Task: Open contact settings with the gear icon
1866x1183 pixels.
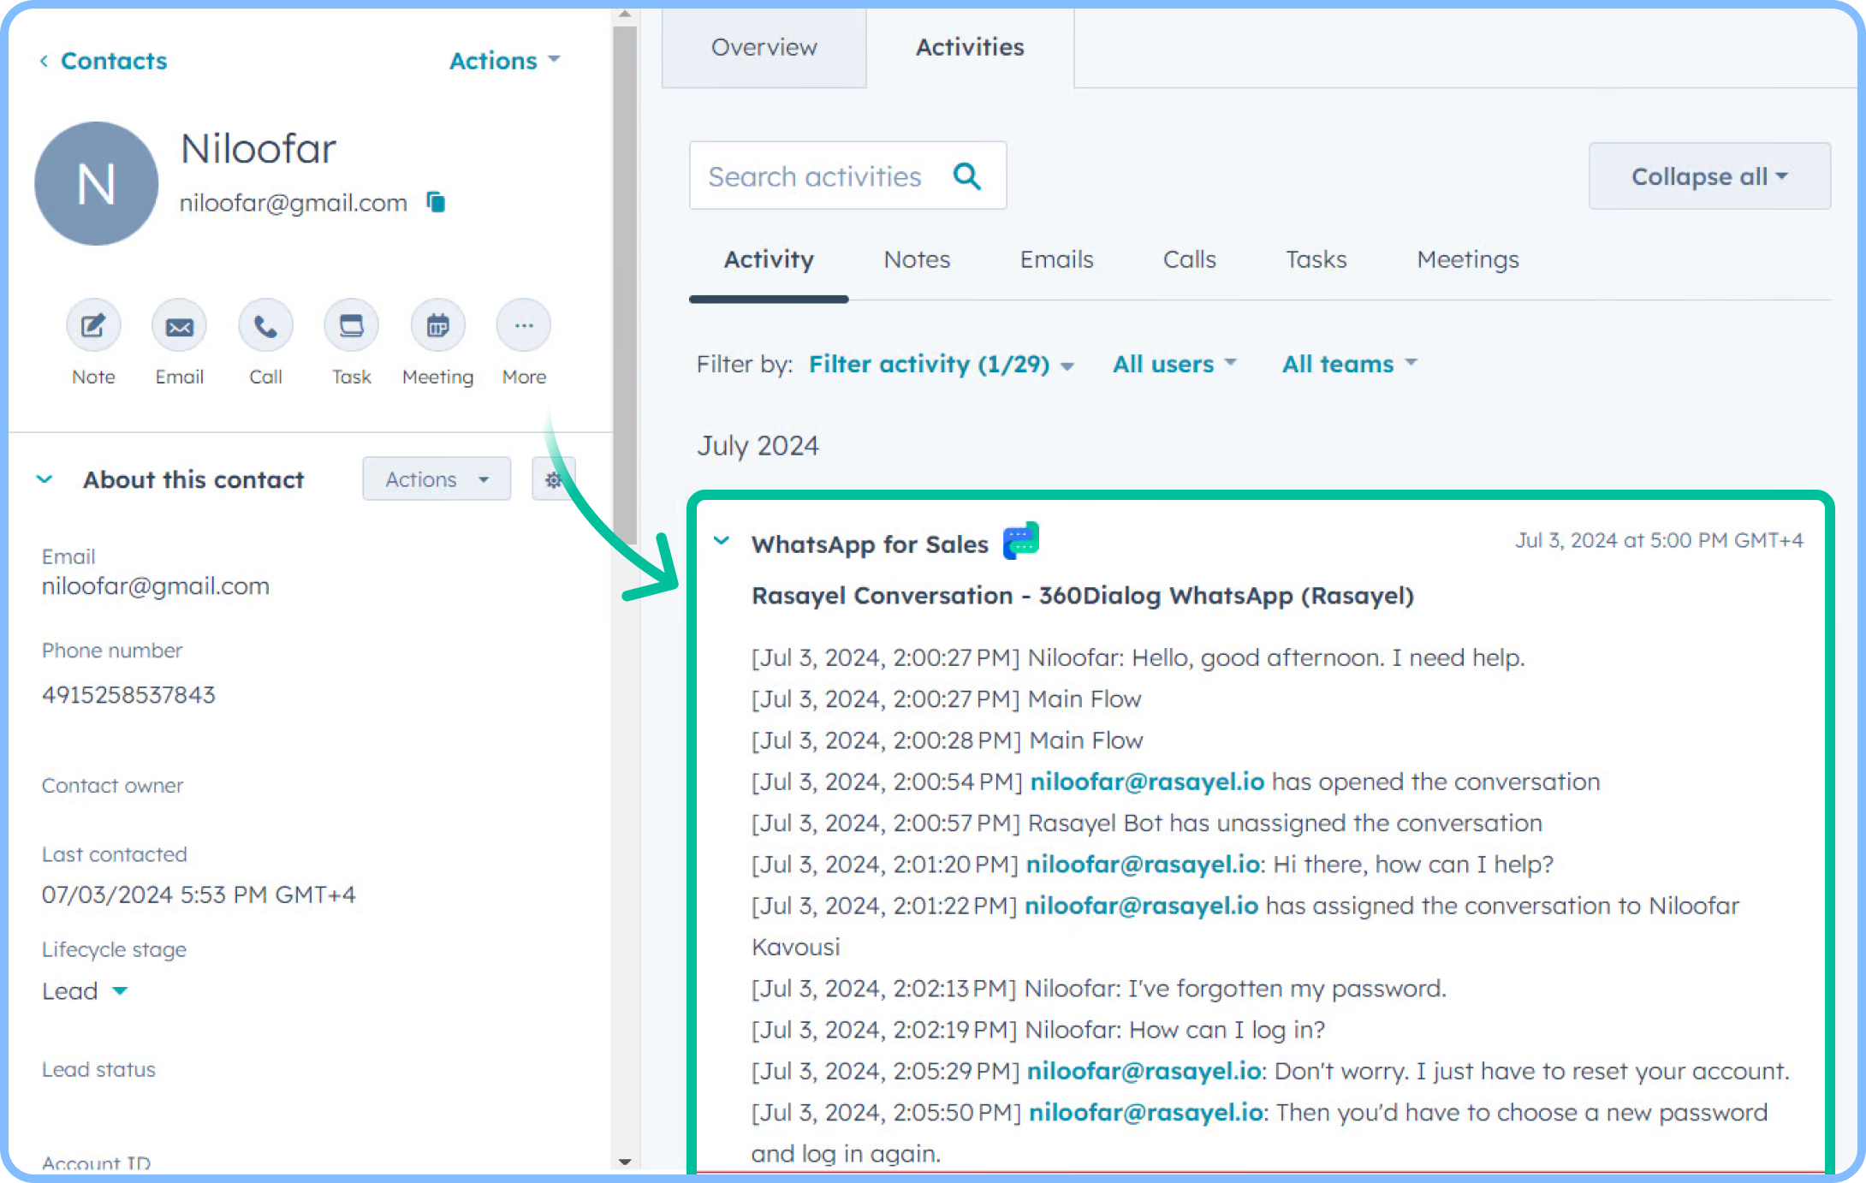Action: click(553, 479)
